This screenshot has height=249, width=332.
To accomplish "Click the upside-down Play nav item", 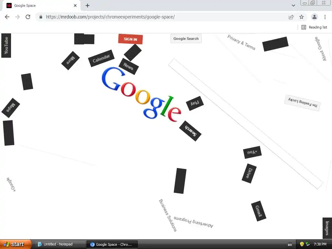I will click(x=195, y=103).
